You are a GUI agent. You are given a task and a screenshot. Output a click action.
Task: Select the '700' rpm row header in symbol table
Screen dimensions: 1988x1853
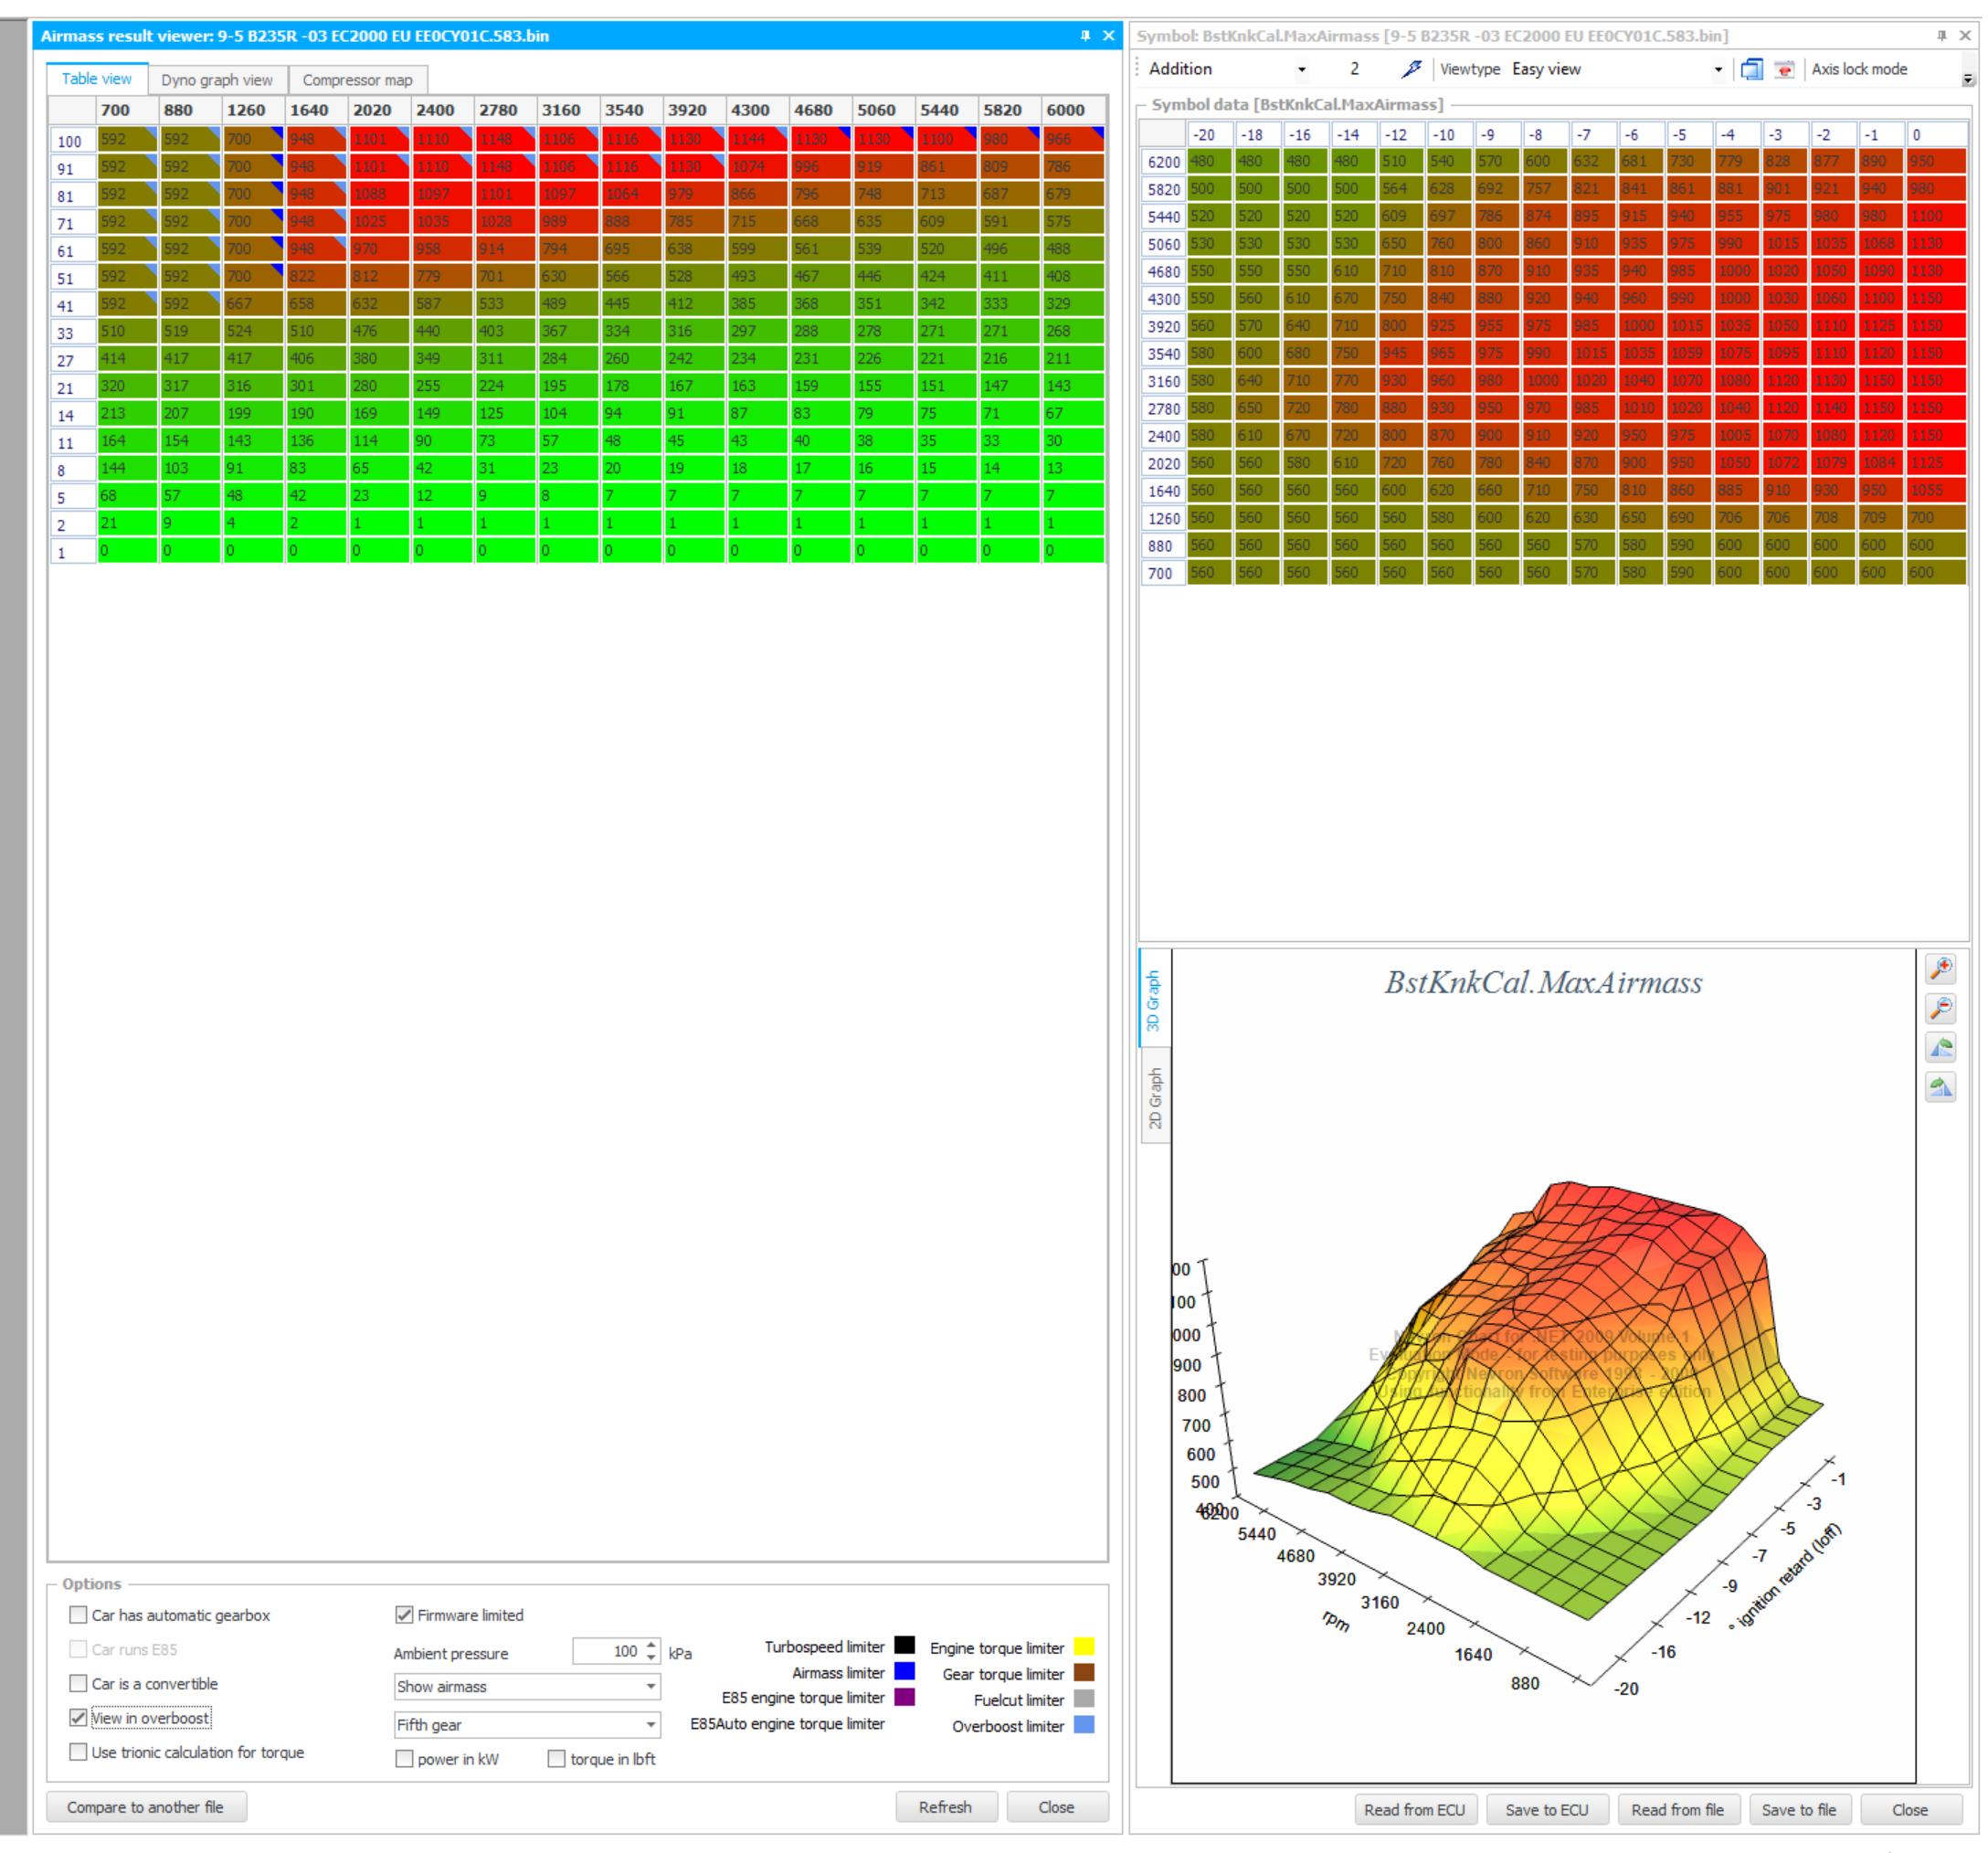coord(1163,573)
